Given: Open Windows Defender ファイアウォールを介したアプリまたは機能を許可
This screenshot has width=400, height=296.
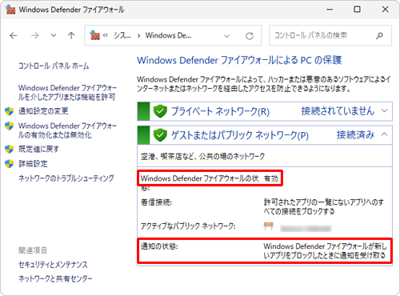Looking at the screenshot, I should (x=67, y=93).
